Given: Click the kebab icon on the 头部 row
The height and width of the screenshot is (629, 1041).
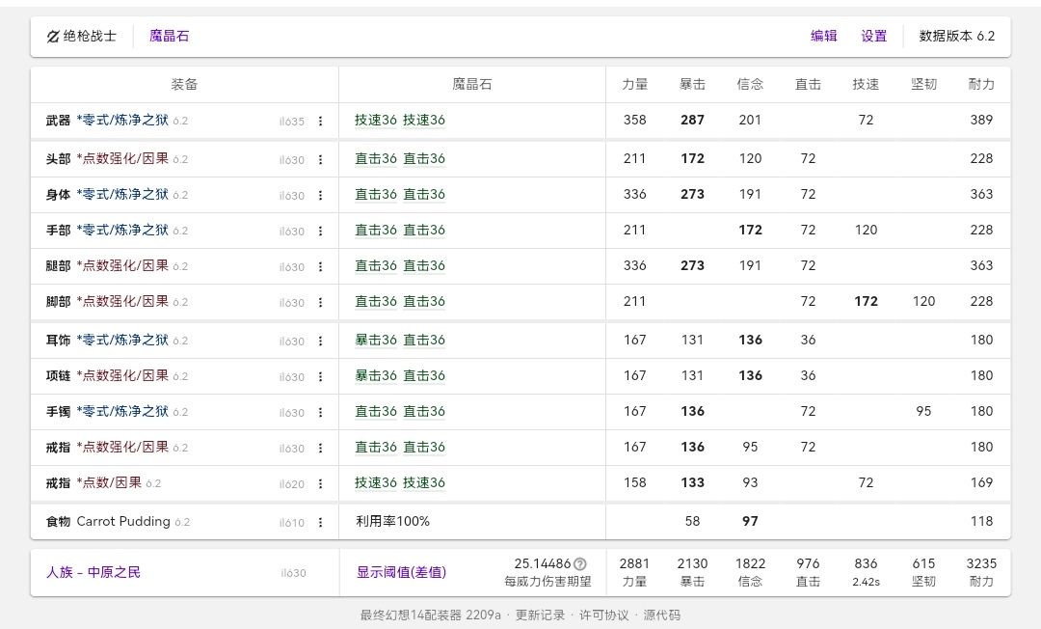Looking at the screenshot, I should (321, 158).
